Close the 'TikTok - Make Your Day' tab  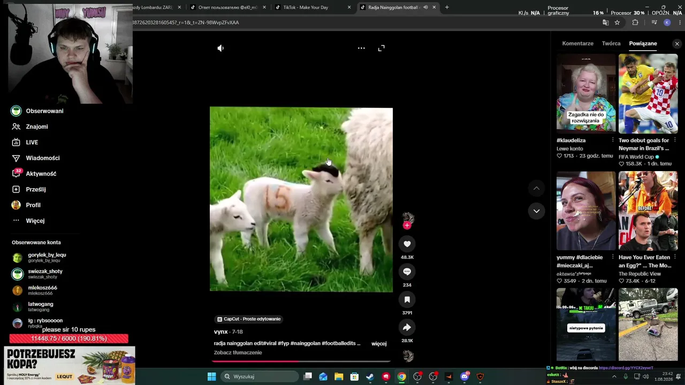349,7
